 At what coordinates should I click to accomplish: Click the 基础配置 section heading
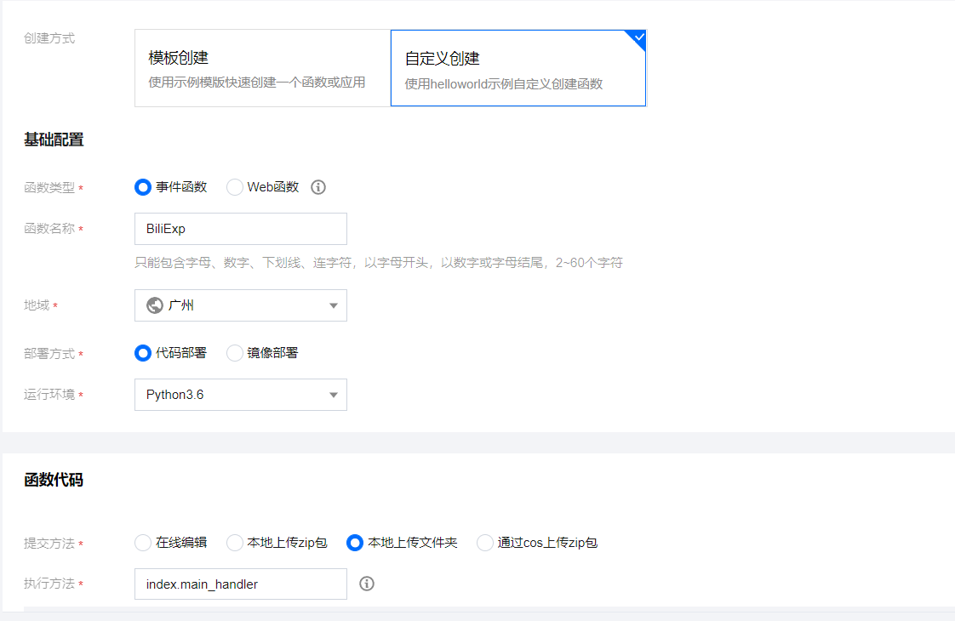54,139
